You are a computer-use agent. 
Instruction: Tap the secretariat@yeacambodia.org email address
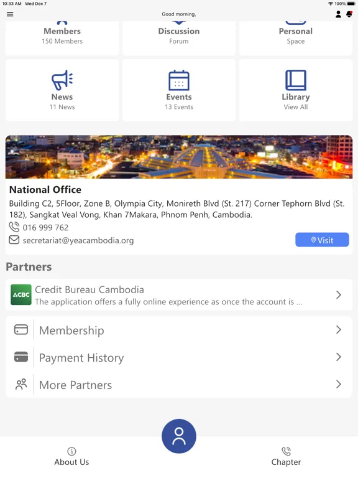tap(78, 240)
